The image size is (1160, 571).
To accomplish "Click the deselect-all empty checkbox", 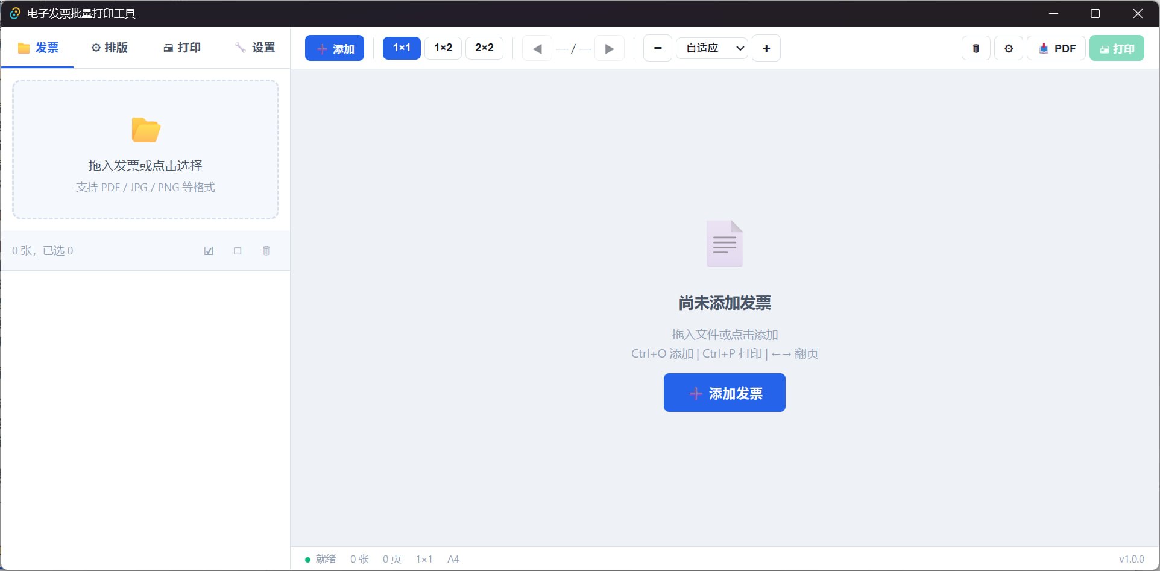I will [238, 250].
